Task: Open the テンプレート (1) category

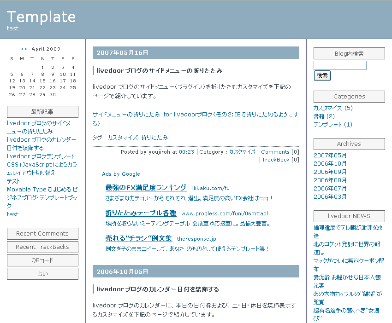Action: [x=333, y=125]
